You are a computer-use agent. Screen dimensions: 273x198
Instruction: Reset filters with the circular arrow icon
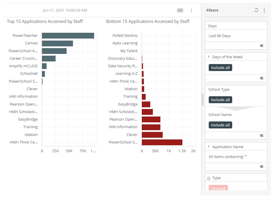tap(256, 10)
